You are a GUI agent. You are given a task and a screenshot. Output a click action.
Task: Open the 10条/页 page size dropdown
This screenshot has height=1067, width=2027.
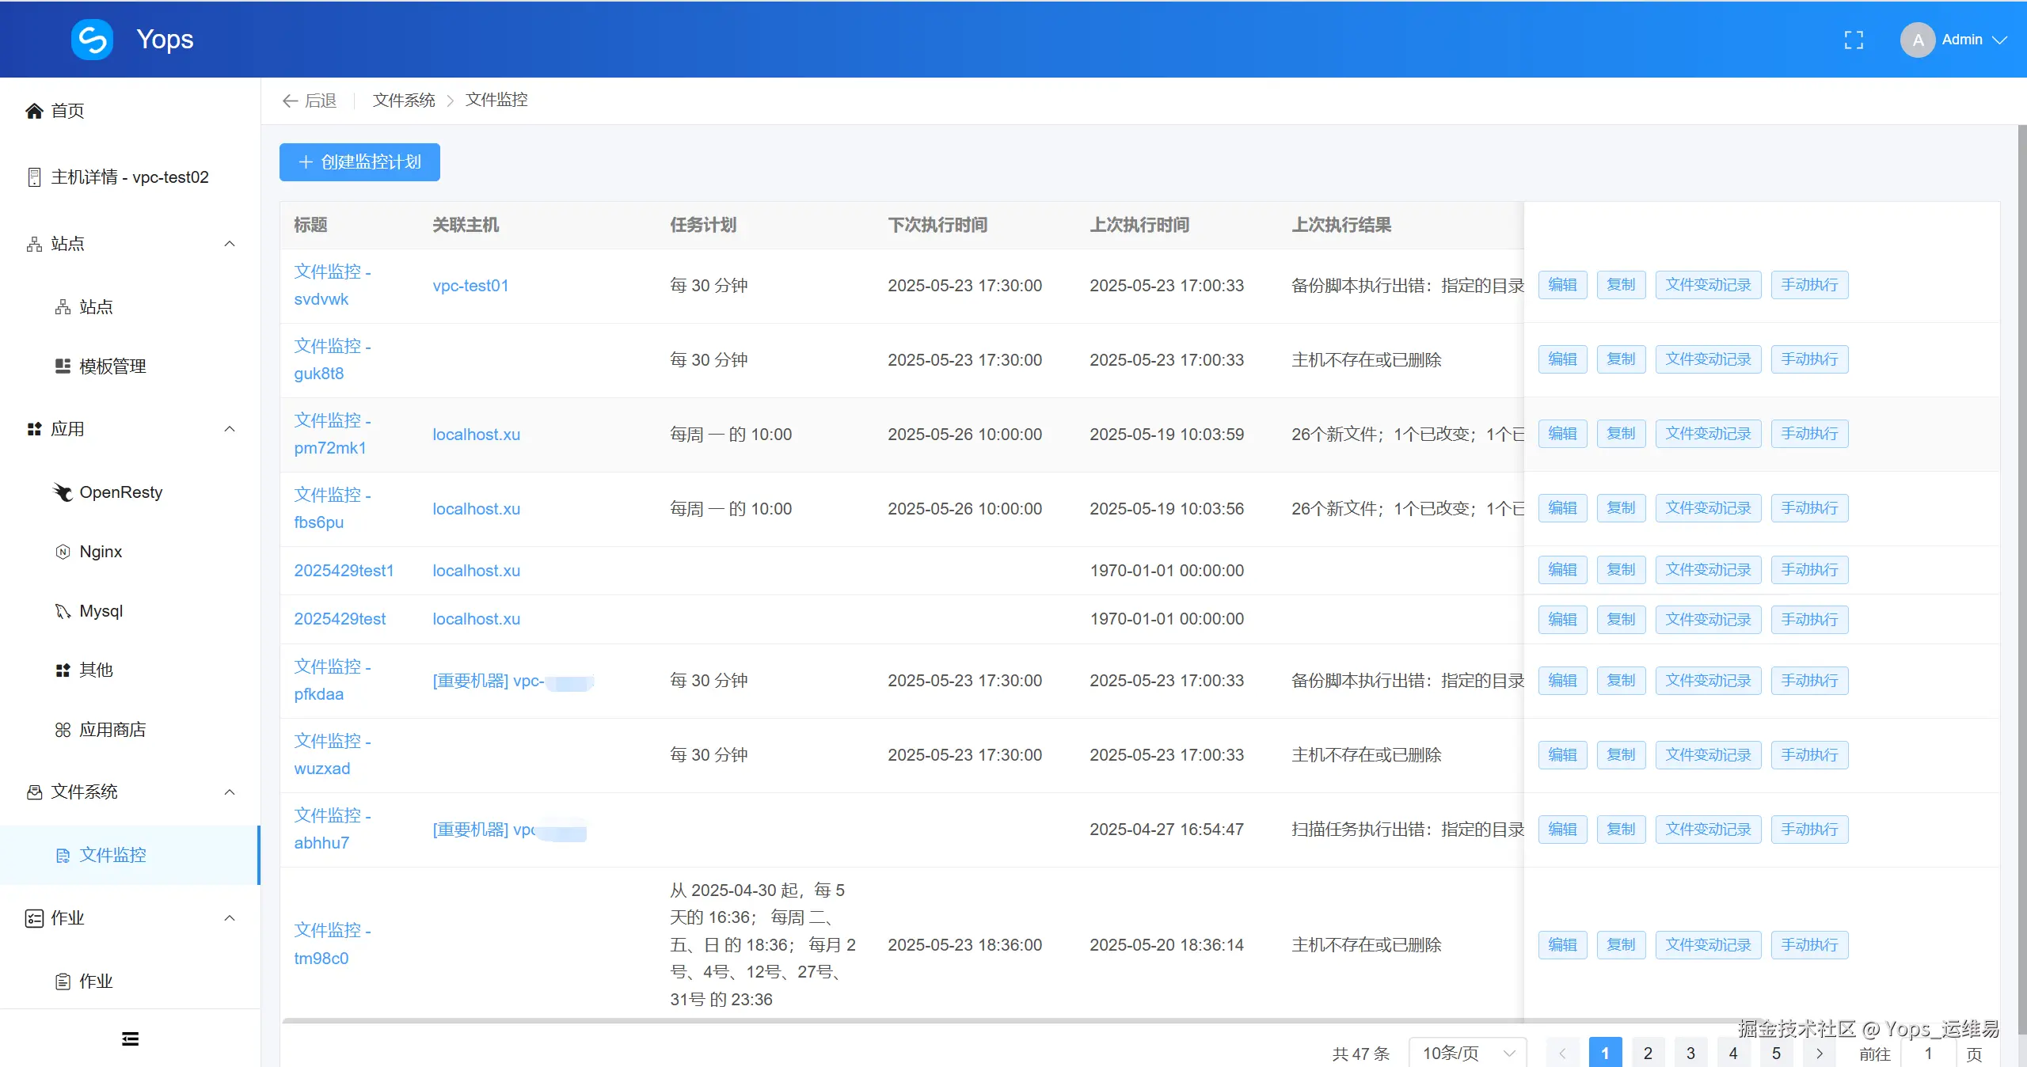[x=1467, y=1054]
